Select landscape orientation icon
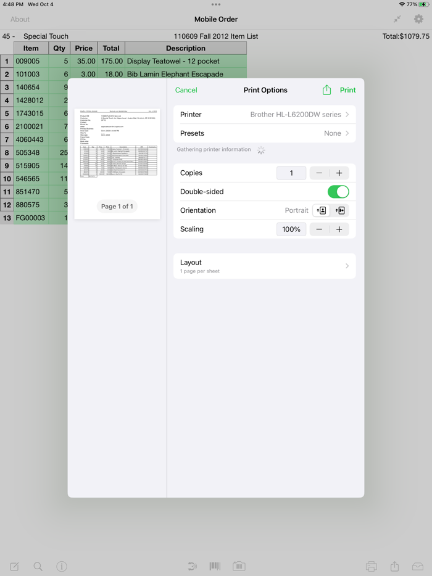The height and width of the screenshot is (576, 432). pos(339,210)
